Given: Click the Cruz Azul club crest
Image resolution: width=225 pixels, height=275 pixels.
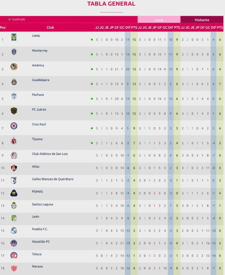Looking at the screenshot, I should tap(14, 126).
